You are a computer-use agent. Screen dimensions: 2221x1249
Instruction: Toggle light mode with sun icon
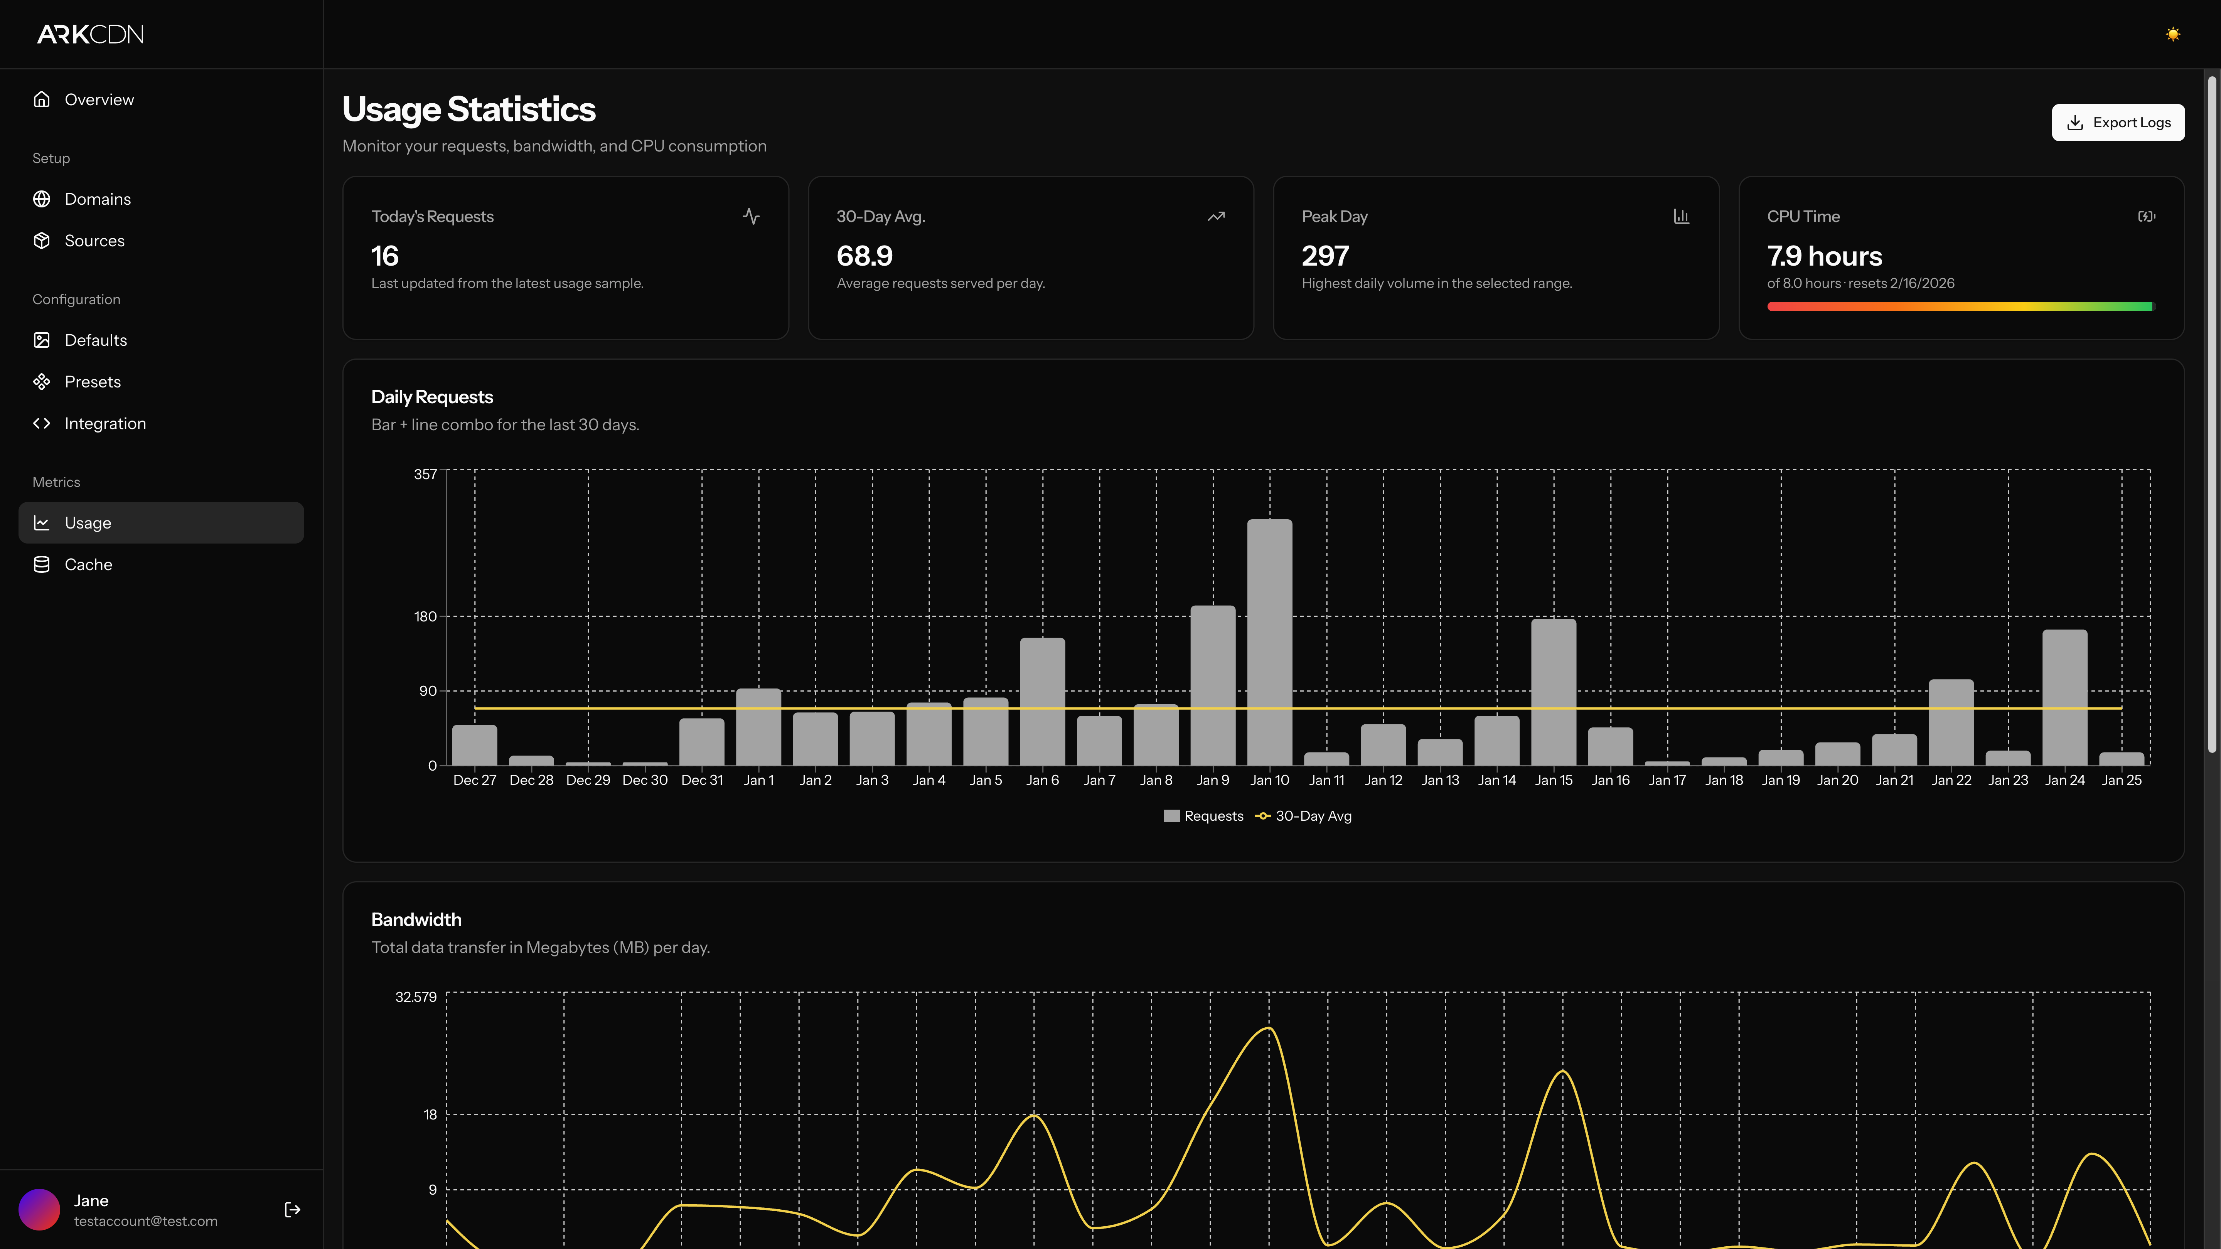(x=2173, y=34)
